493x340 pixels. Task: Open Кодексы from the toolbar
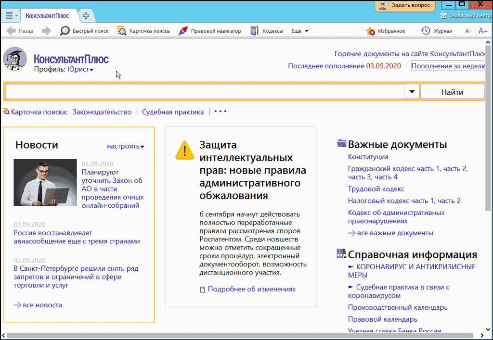[267, 31]
